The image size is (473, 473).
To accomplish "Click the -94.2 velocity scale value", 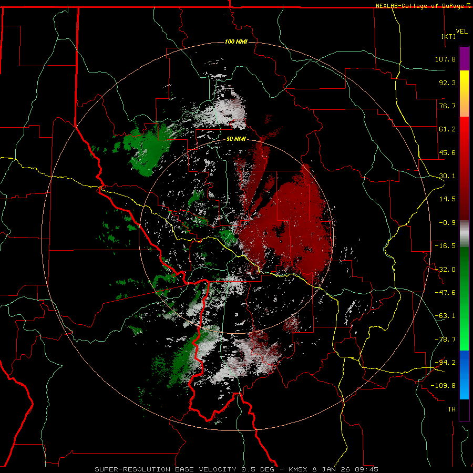I will click(x=445, y=363).
